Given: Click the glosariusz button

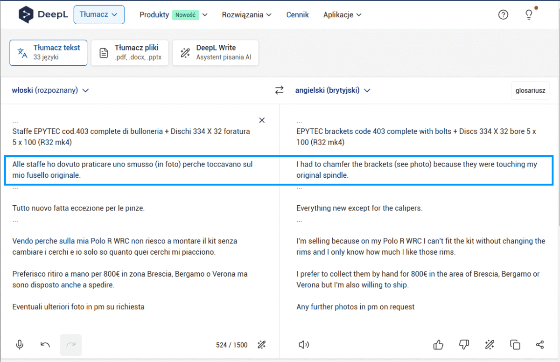Looking at the screenshot, I should pos(530,90).
